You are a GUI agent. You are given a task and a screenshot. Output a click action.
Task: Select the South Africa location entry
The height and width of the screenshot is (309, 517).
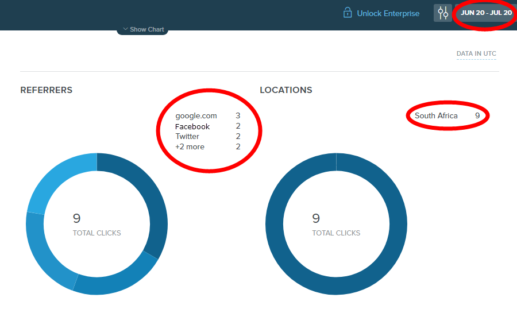click(436, 115)
